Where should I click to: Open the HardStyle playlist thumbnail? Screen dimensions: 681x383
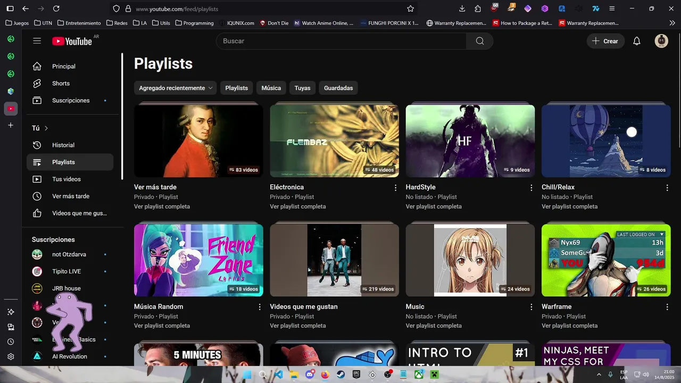click(470, 140)
